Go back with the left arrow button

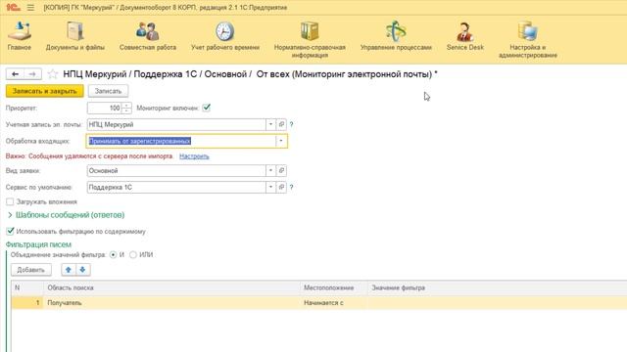pos(16,74)
